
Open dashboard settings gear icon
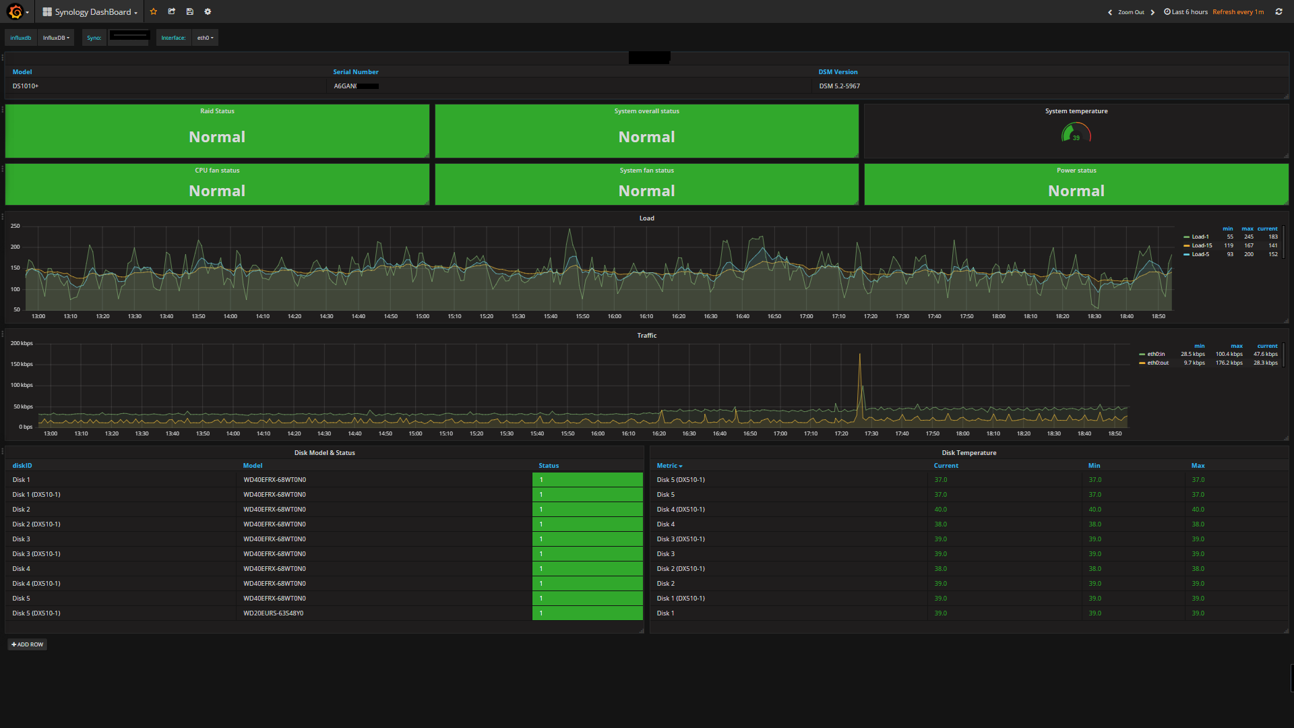(208, 11)
